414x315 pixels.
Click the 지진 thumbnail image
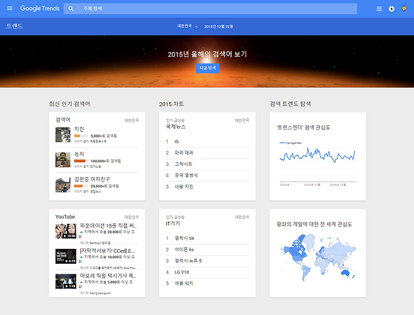point(63,135)
